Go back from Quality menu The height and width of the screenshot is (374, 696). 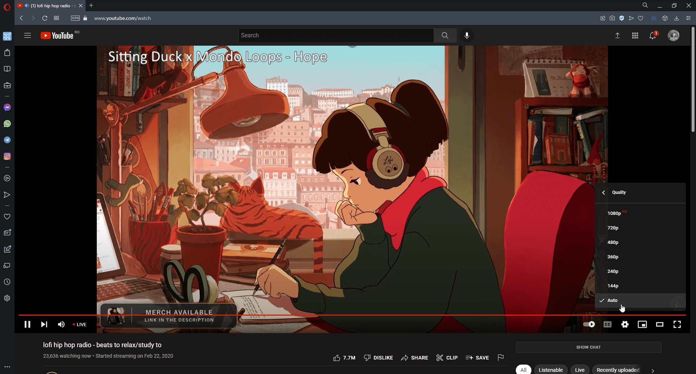[604, 192]
